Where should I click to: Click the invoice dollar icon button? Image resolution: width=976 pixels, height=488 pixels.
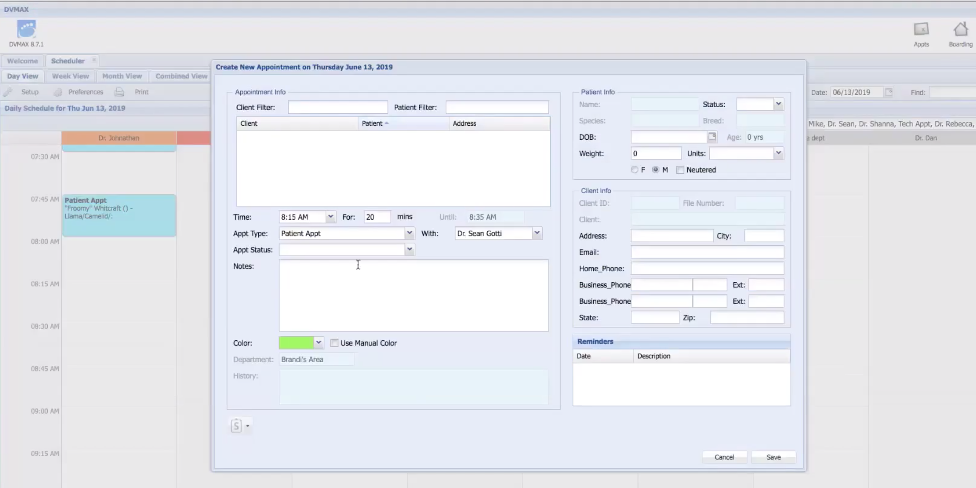point(236,426)
